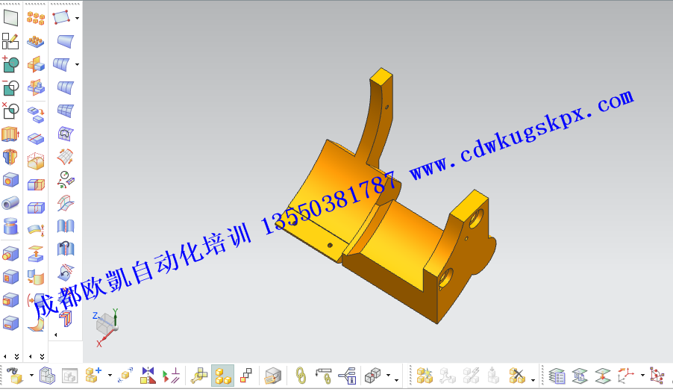Select the Boss feature icon
The height and width of the screenshot is (392, 673).
pos(10,254)
